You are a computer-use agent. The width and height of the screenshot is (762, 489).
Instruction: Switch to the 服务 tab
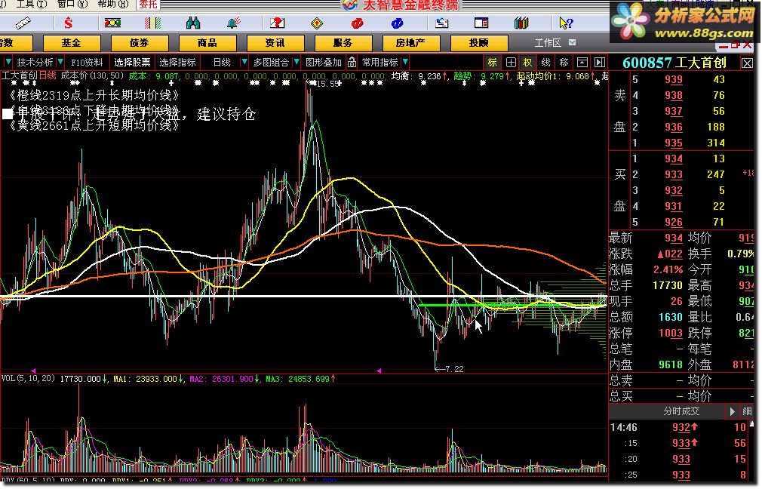pos(343,43)
